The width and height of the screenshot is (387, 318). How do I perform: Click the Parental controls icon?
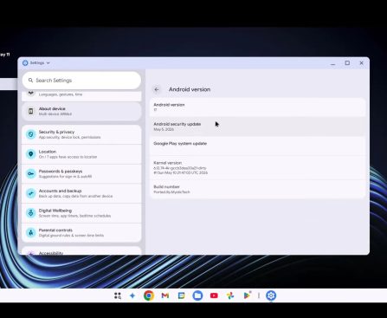point(30,232)
